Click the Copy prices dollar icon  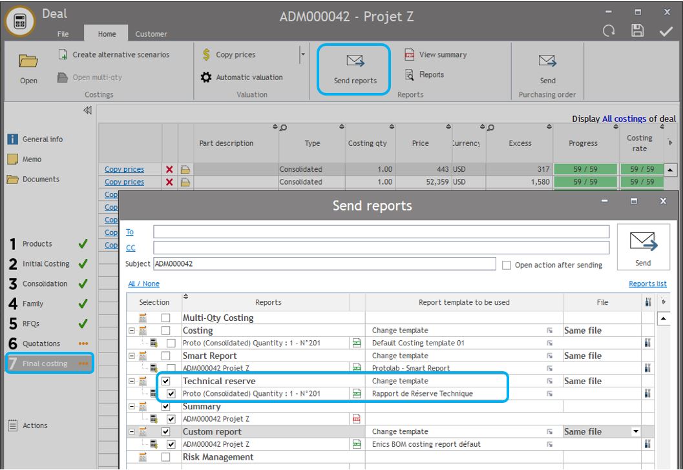coord(205,55)
